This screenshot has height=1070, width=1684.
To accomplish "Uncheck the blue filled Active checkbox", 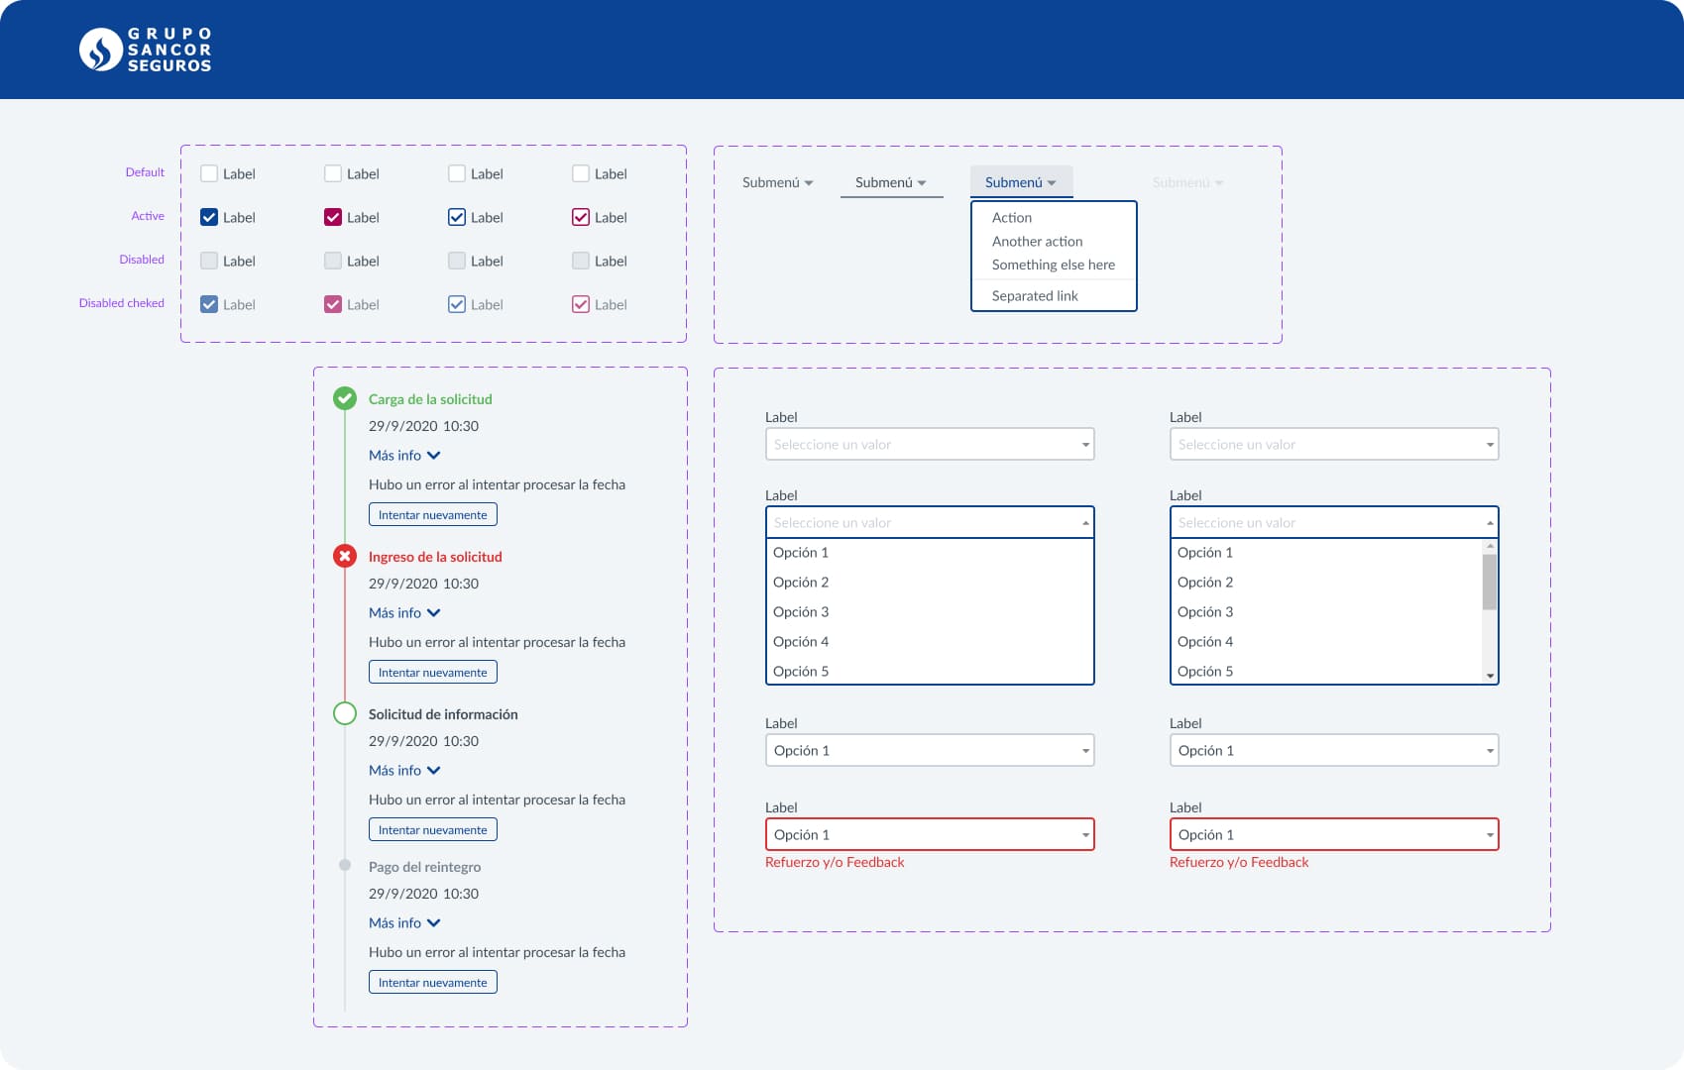I will 209,217.
